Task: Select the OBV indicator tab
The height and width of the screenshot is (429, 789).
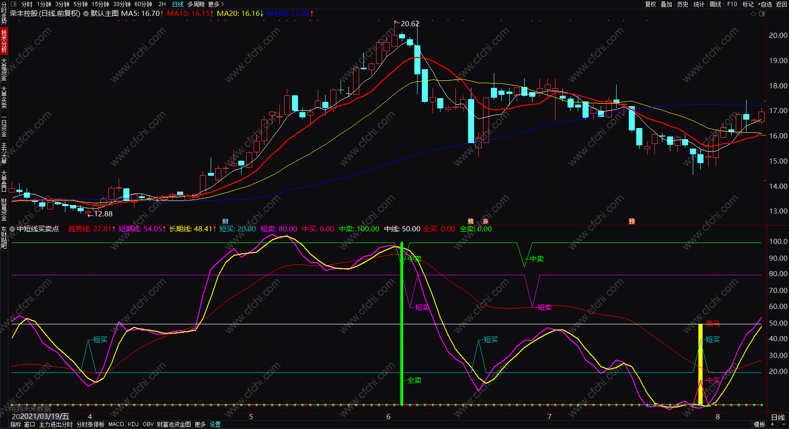Action: [148, 424]
